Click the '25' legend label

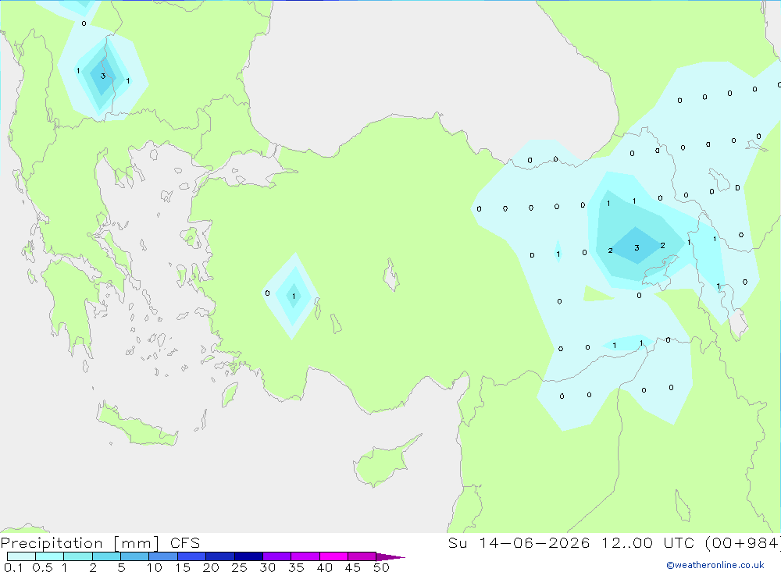click(x=239, y=567)
